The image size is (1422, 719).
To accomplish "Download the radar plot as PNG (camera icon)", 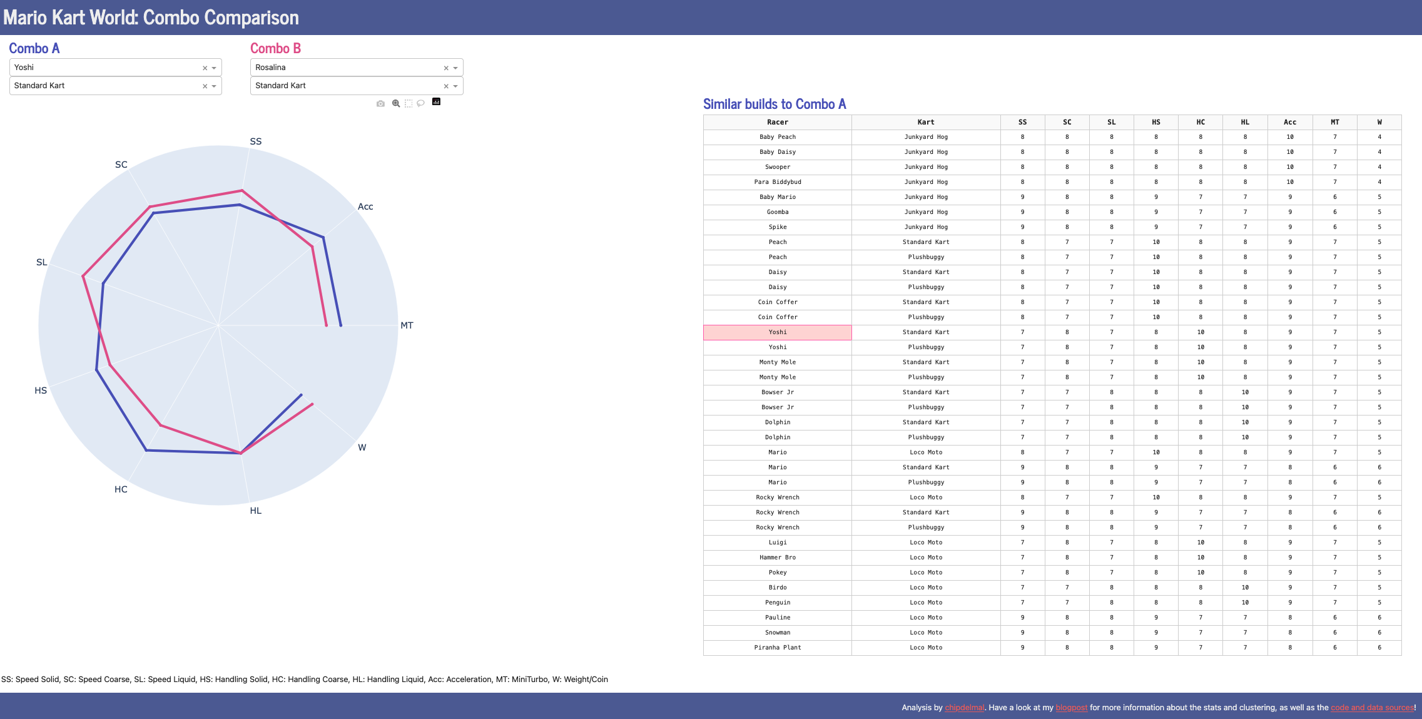I will point(380,103).
